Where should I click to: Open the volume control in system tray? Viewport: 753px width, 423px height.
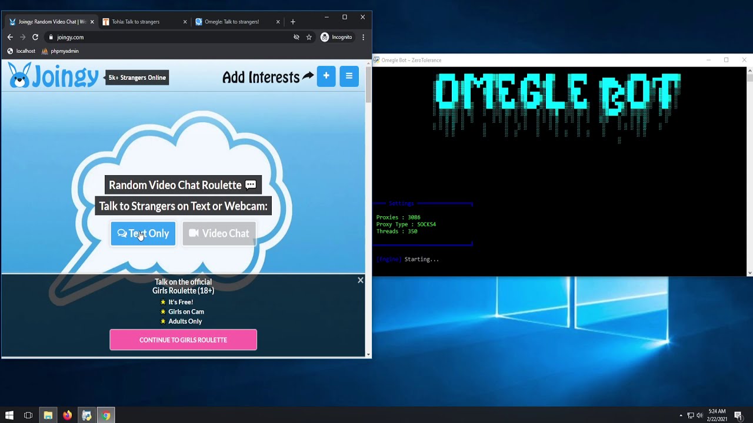click(699, 415)
